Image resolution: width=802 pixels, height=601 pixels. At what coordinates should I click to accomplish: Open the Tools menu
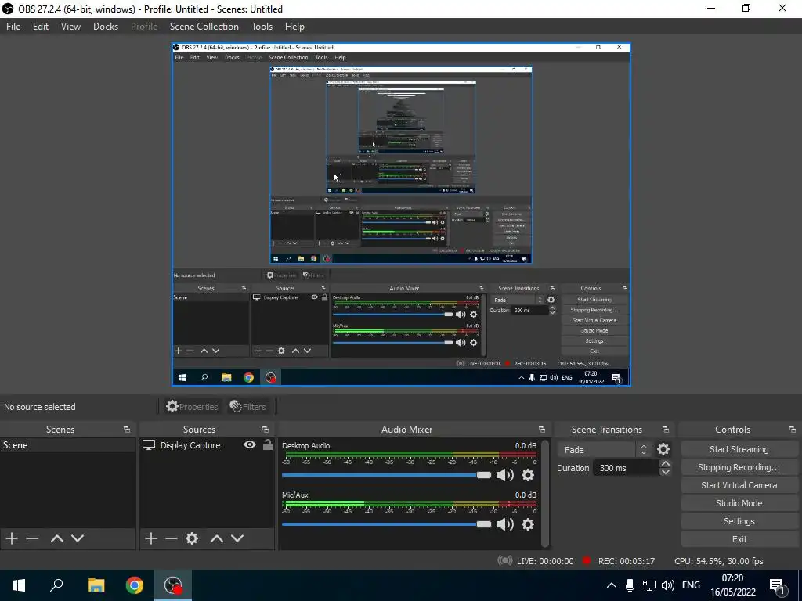262,27
